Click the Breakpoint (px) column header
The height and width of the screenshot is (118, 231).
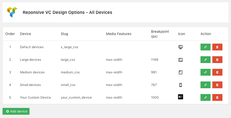click(160, 34)
